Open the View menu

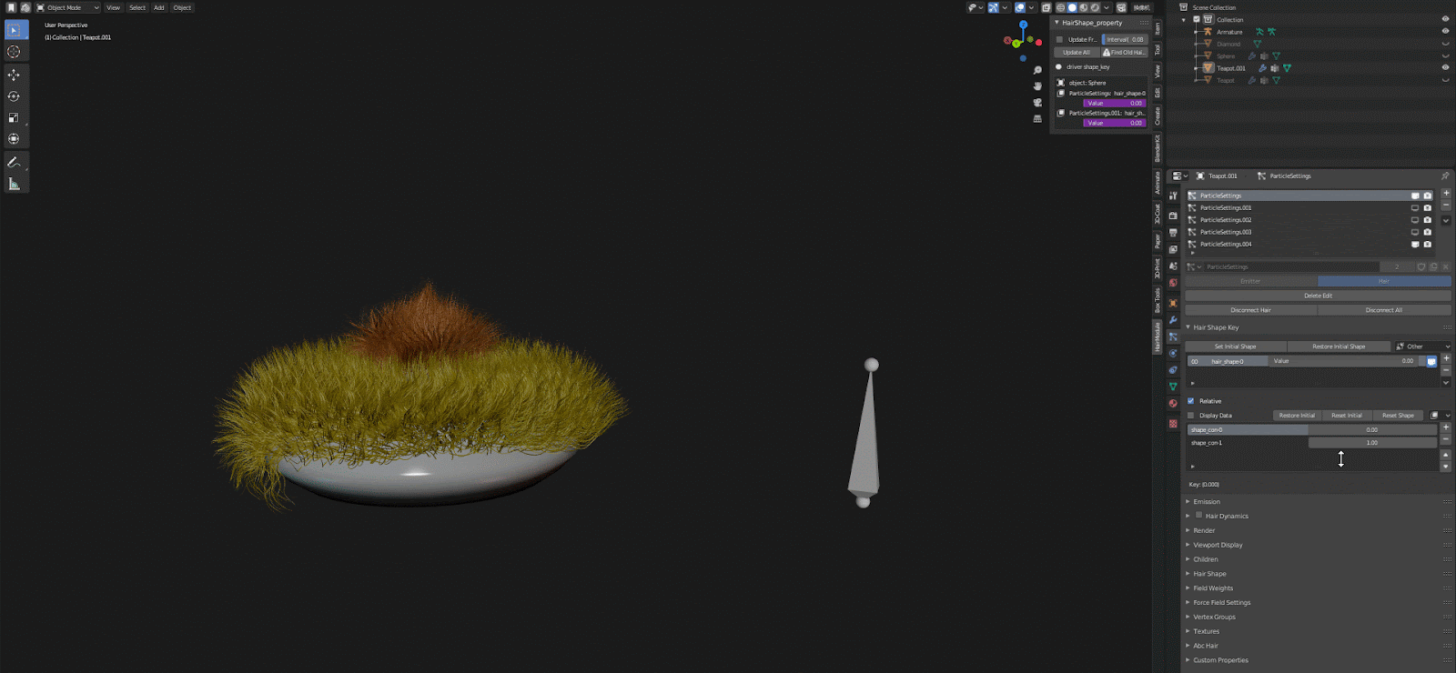point(113,7)
